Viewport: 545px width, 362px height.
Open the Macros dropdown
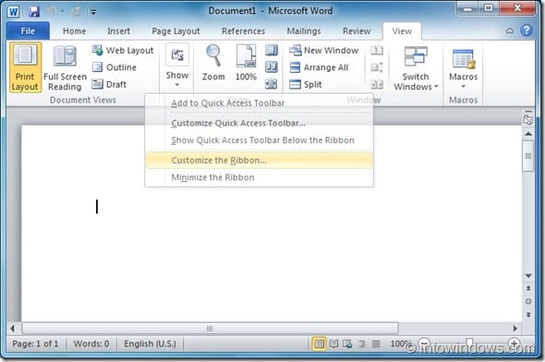[464, 67]
